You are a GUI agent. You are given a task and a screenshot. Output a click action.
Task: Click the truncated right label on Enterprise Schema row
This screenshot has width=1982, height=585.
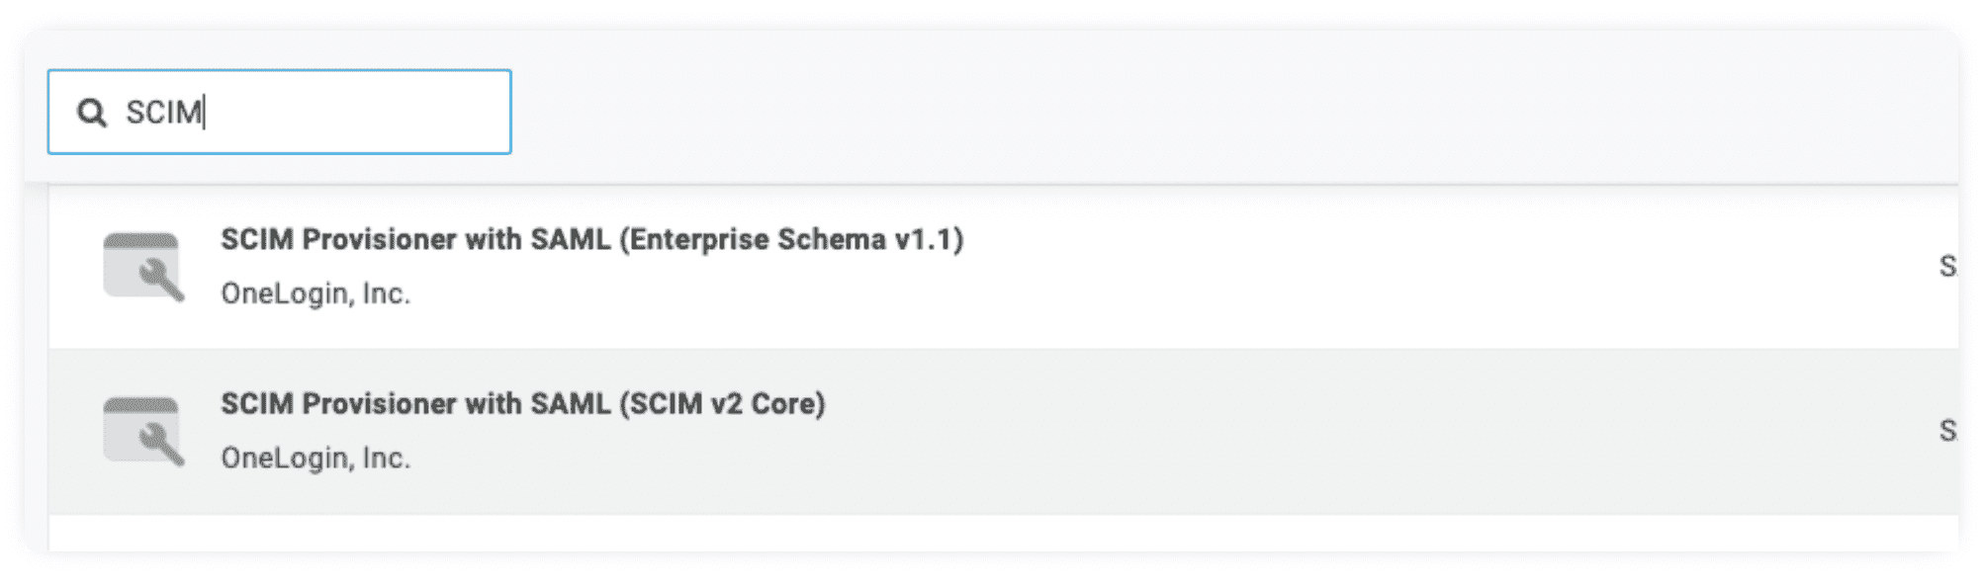coord(1946,267)
